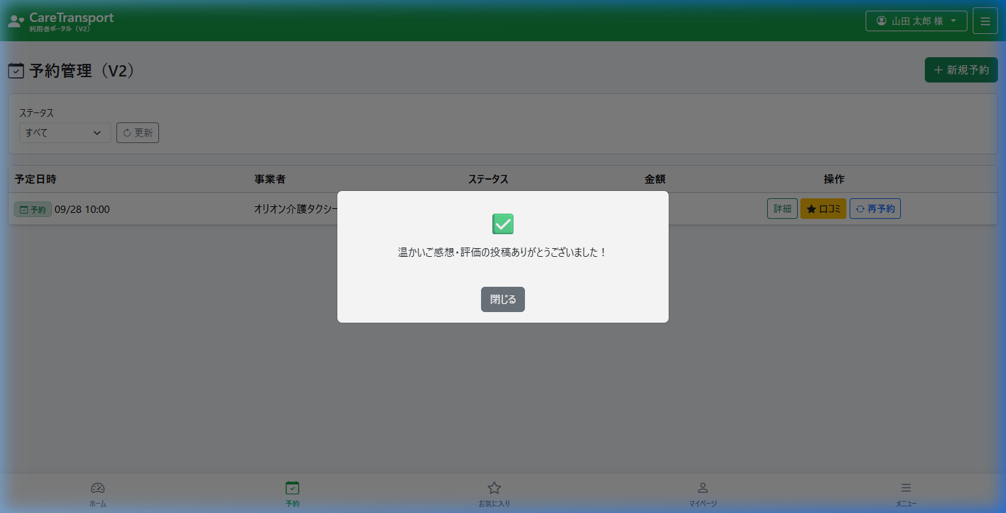This screenshot has height=513, width=1006.
Task: Click the green checkmark icon in dialog
Action: click(x=503, y=224)
